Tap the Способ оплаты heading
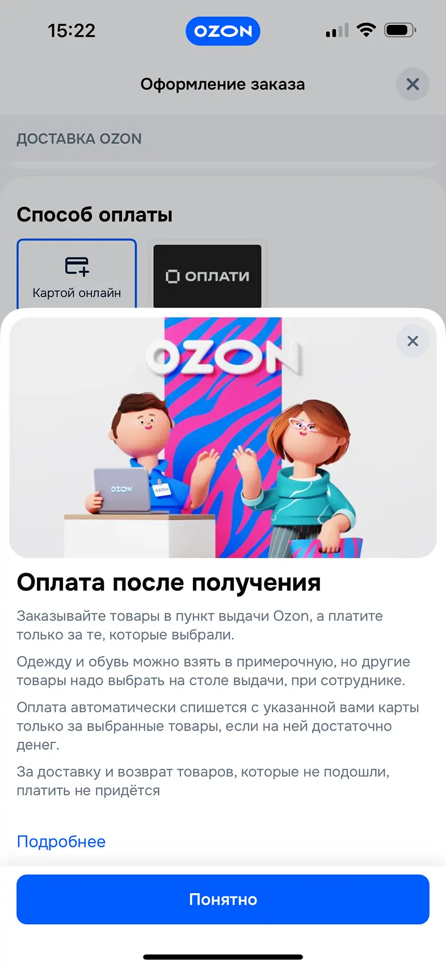This screenshot has height=968, width=446. [x=95, y=215]
